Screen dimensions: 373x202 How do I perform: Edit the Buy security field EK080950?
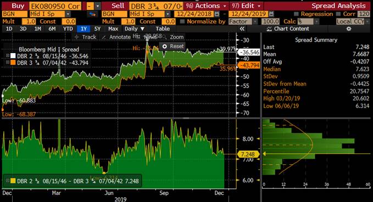(x=55, y=6)
